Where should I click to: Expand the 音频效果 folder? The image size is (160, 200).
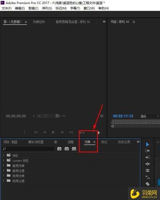pos(4,166)
